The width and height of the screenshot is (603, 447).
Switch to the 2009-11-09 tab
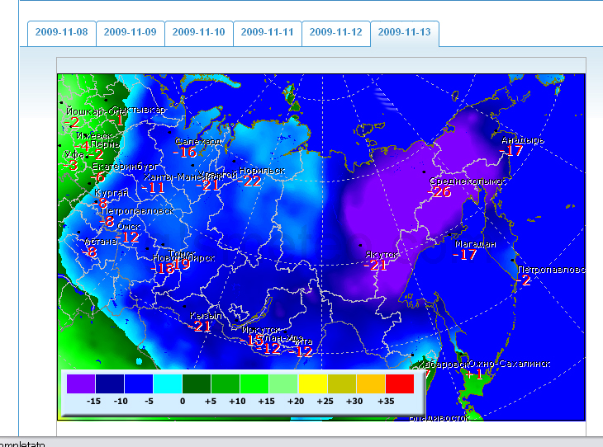pos(131,33)
